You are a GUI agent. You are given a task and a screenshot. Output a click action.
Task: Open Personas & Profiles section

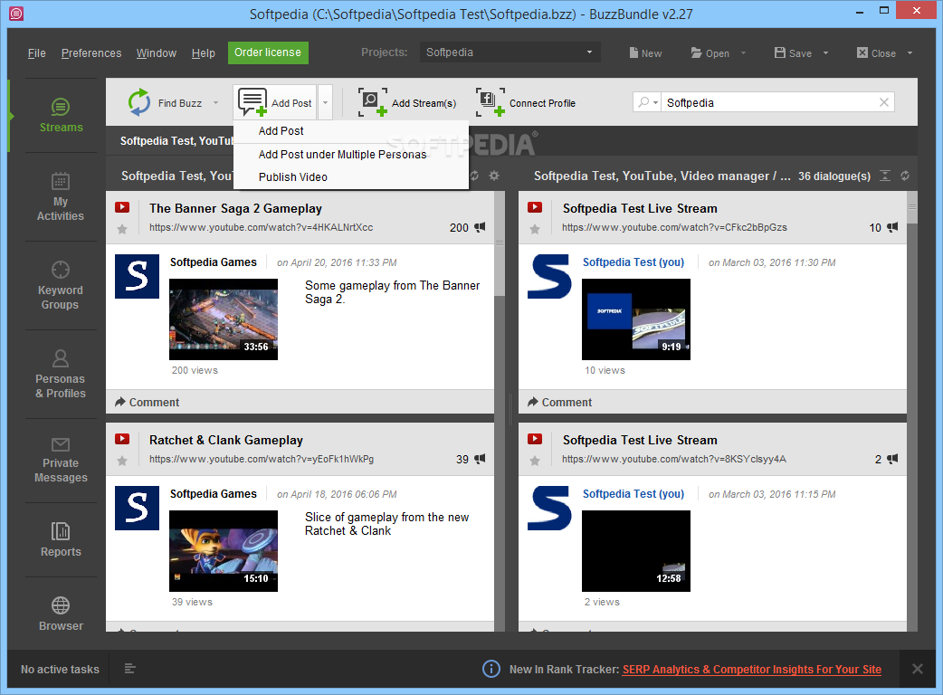click(61, 374)
